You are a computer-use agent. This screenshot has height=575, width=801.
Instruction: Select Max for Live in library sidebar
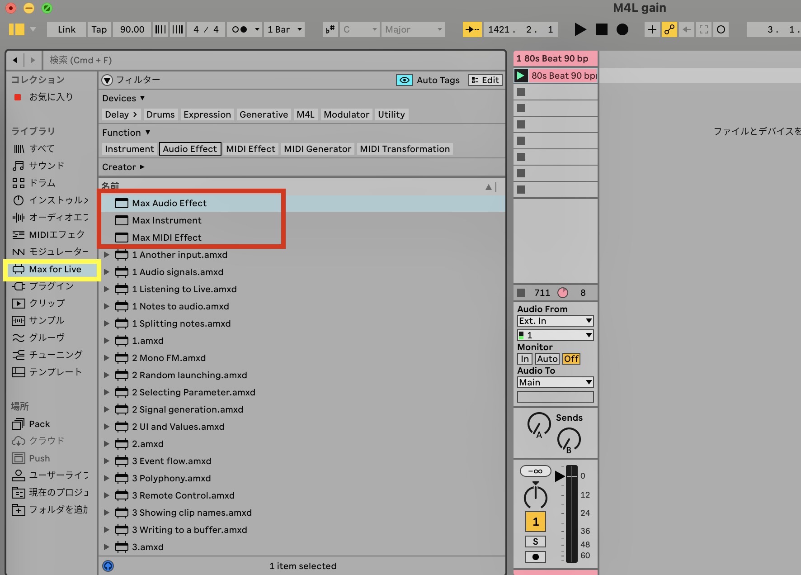[55, 270]
